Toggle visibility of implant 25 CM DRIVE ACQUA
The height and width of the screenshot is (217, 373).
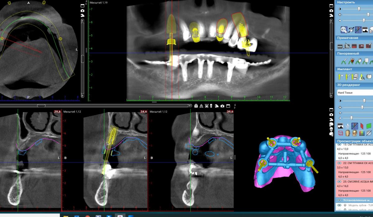(339, 181)
